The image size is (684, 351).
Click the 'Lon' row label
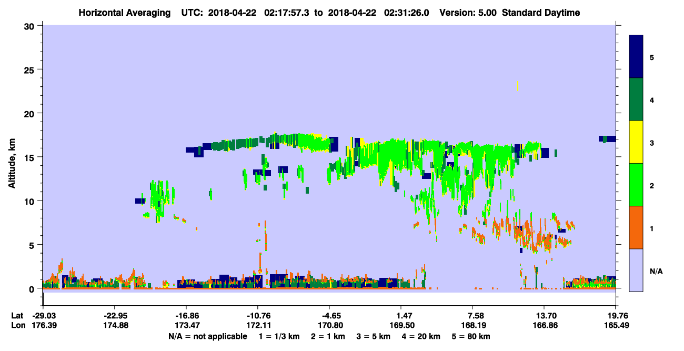point(17,325)
